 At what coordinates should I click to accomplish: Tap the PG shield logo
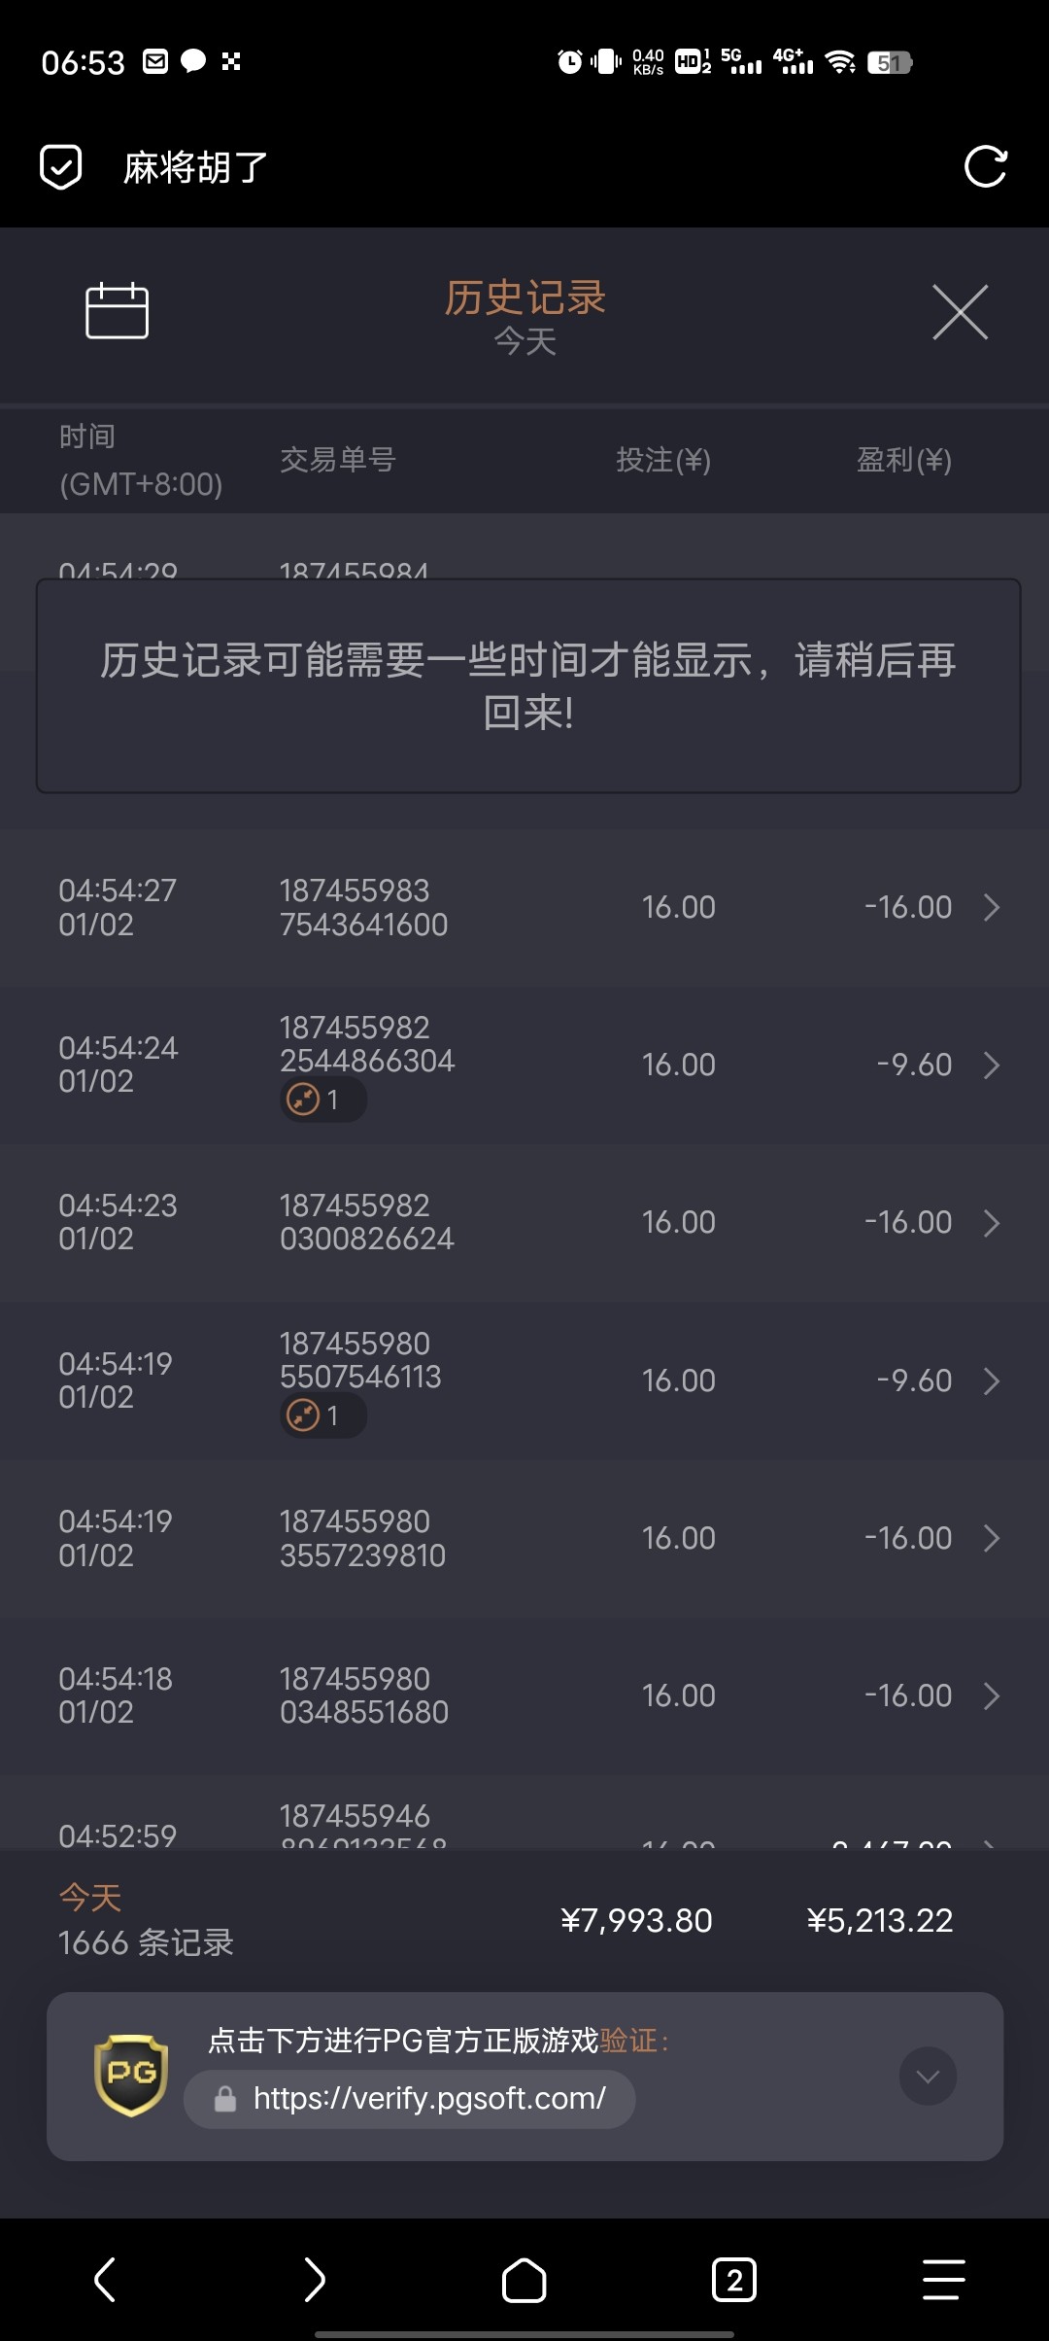click(x=131, y=2076)
